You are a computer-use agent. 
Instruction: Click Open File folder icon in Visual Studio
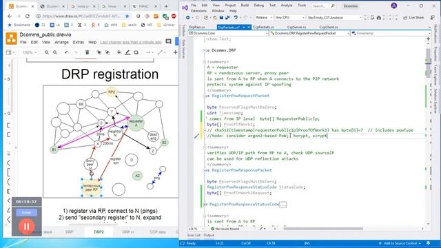click(215, 17)
